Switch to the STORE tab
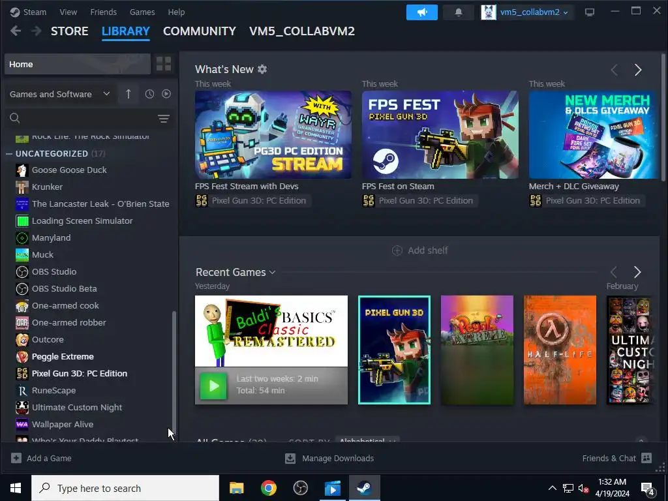 69,31
